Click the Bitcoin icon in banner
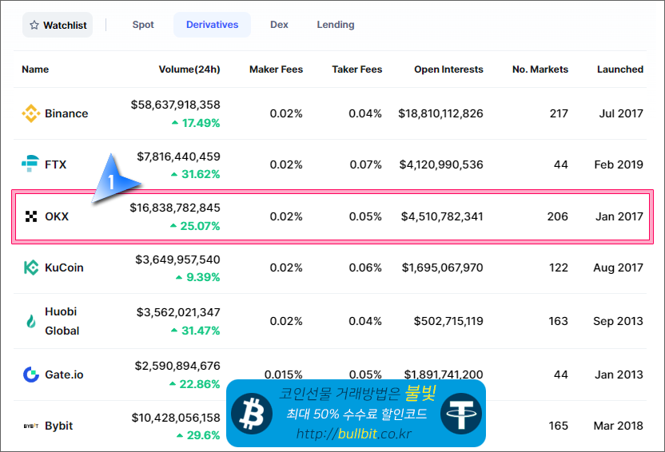665x452 pixels. (x=252, y=414)
